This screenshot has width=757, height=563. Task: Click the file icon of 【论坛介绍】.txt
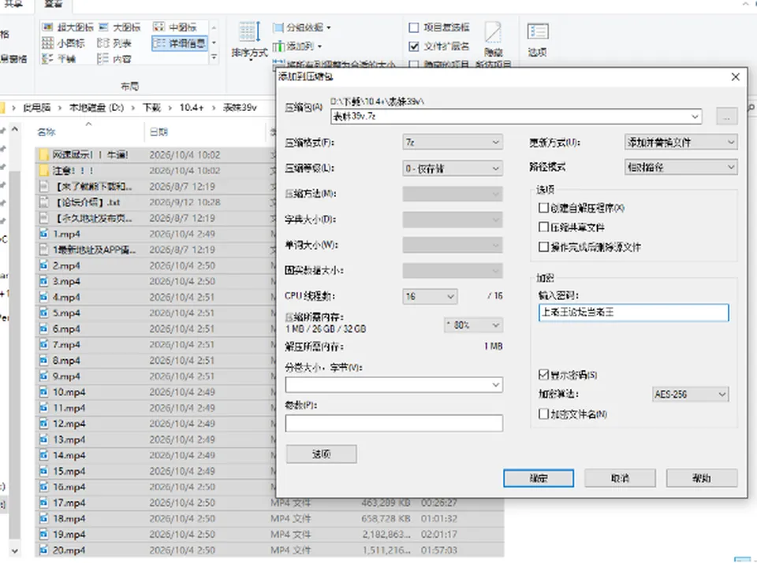44,202
